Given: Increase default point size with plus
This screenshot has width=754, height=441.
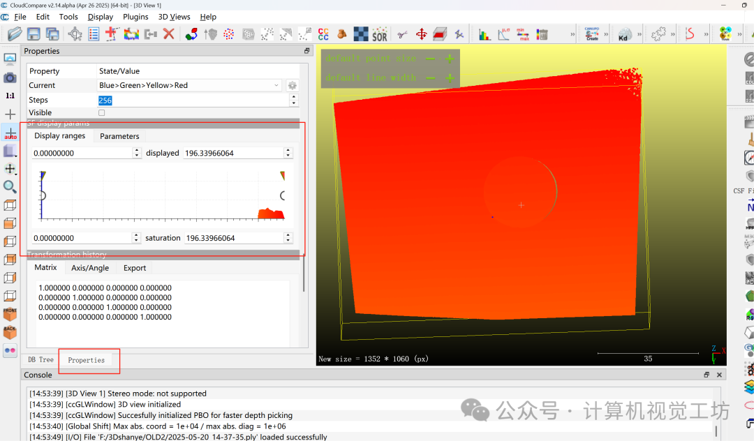Looking at the screenshot, I should pos(450,59).
